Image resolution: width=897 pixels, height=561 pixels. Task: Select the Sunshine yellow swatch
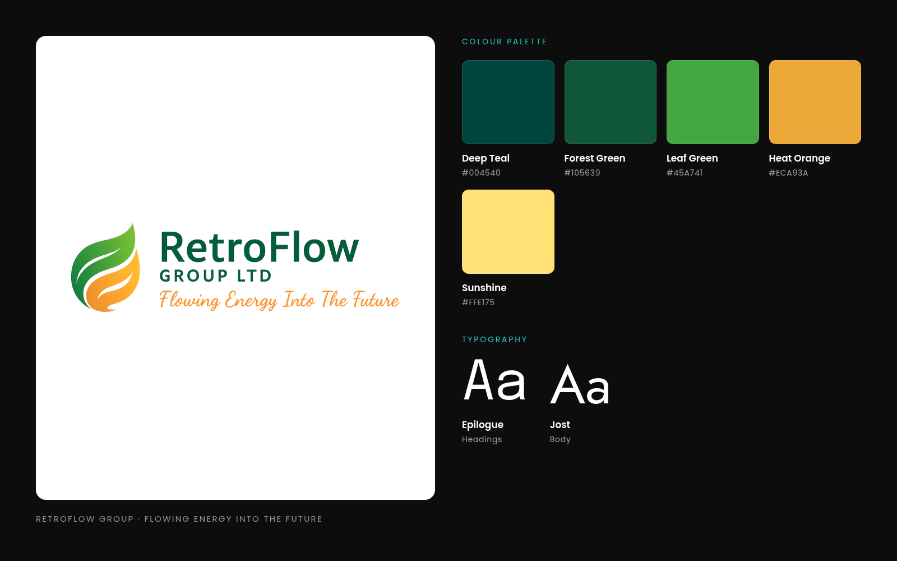click(508, 232)
